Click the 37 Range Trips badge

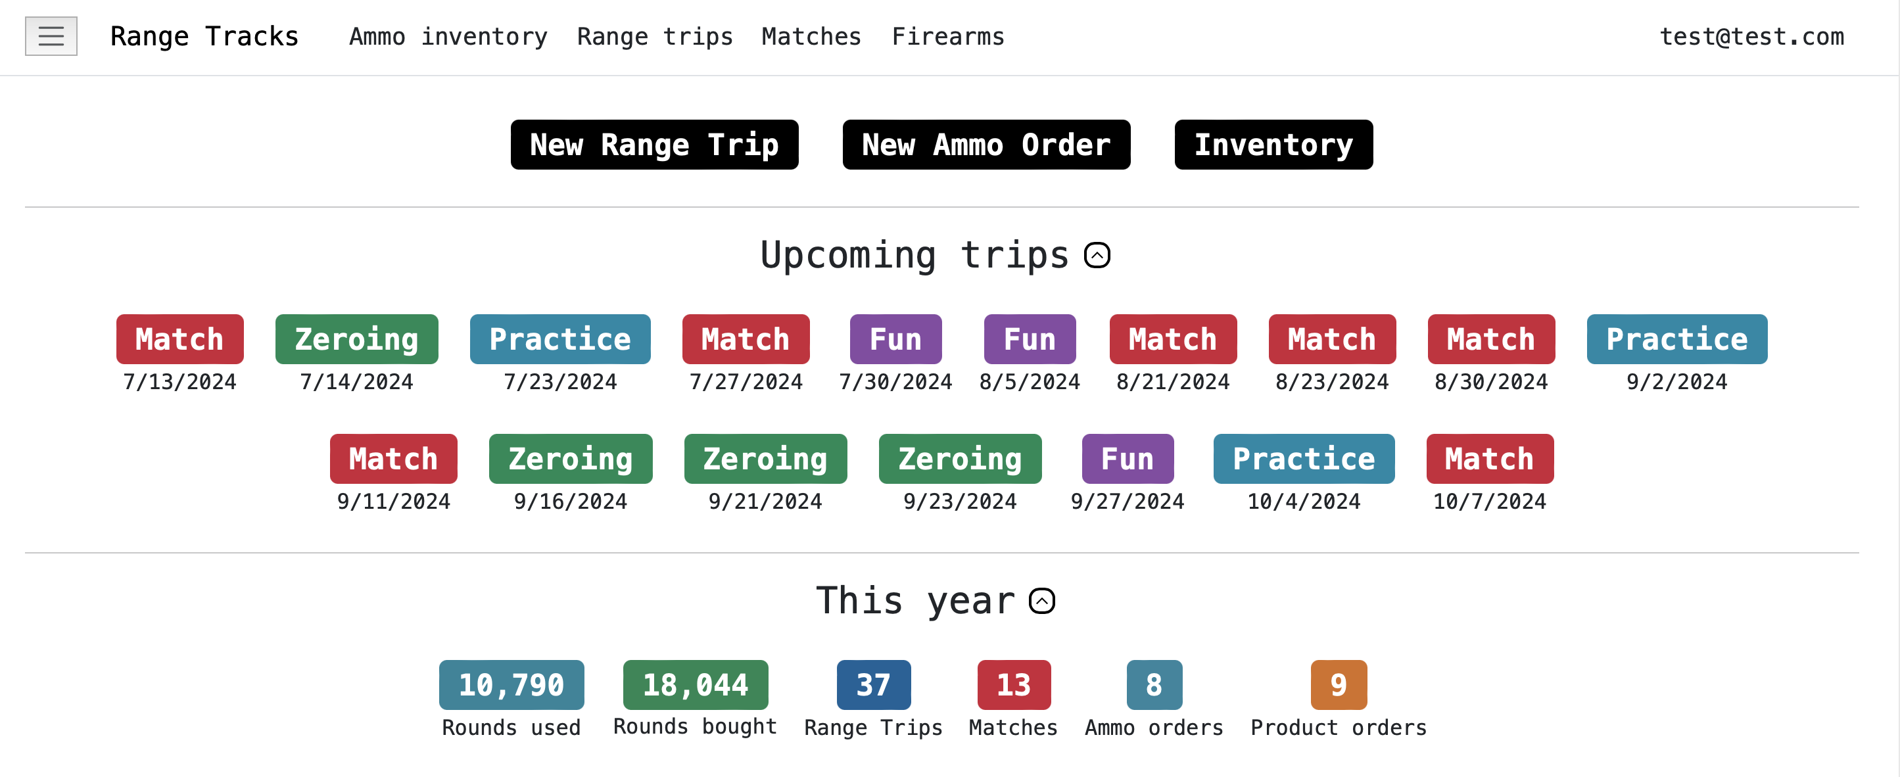(874, 685)
